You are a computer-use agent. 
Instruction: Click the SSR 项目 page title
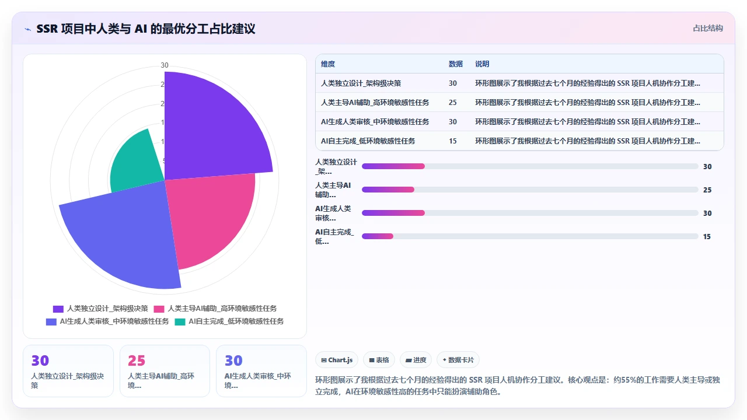point(146,29)
